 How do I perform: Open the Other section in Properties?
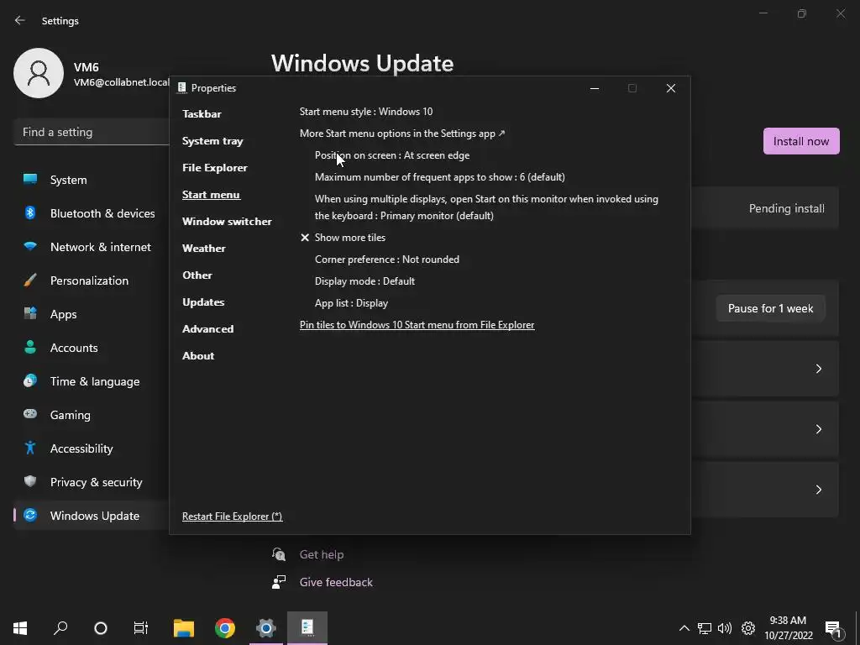[197, 275]
